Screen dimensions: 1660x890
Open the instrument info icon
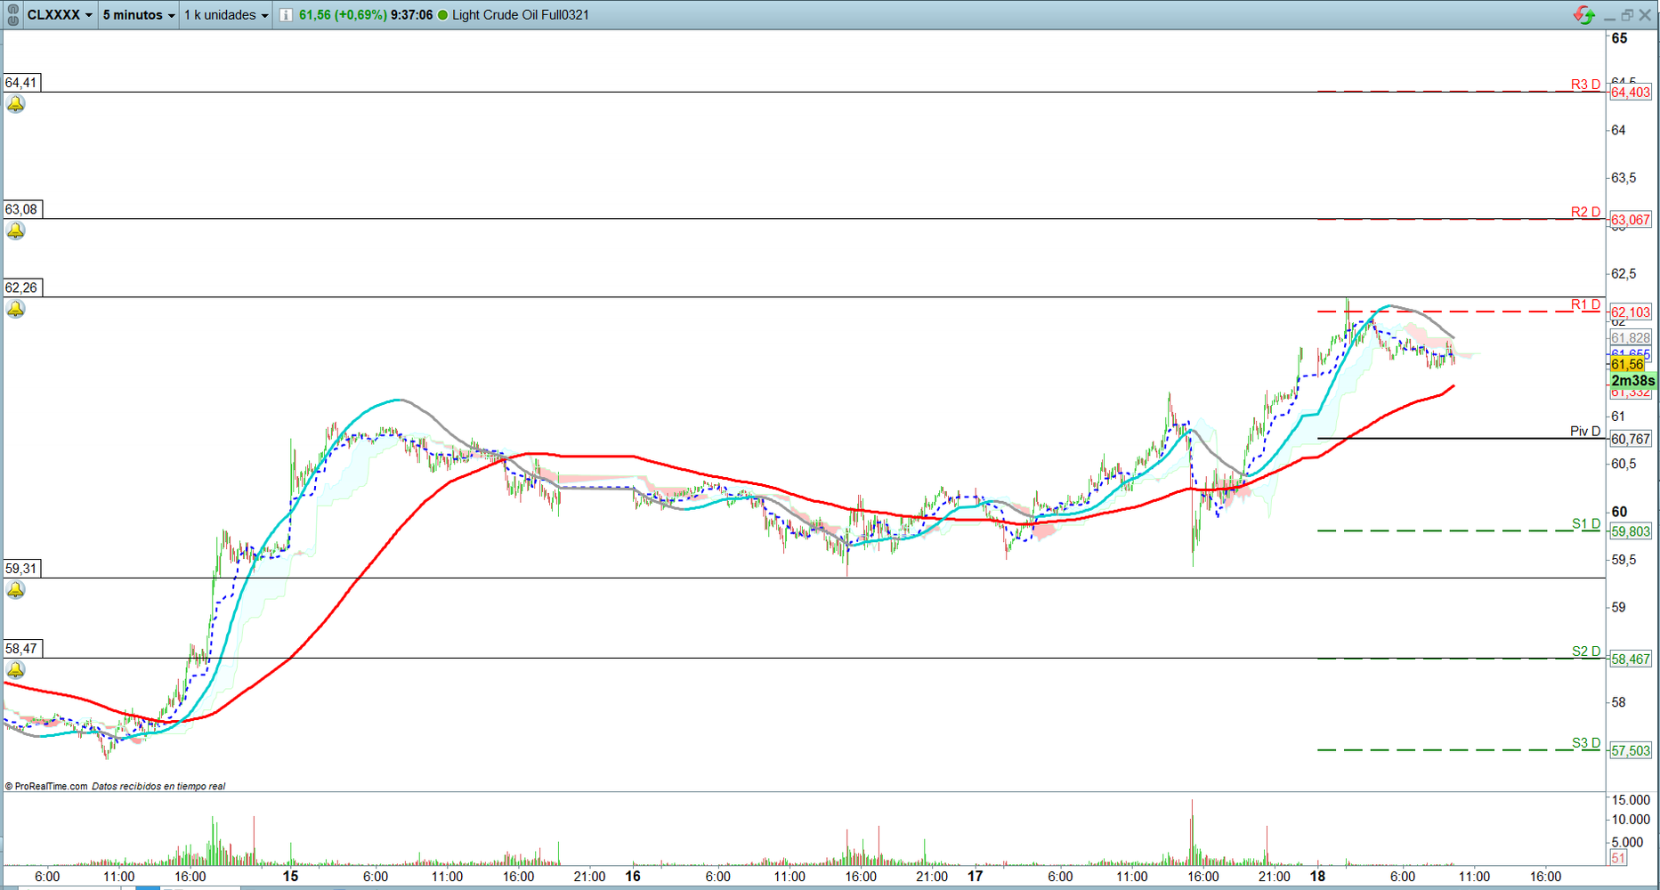tap(286, 15)
